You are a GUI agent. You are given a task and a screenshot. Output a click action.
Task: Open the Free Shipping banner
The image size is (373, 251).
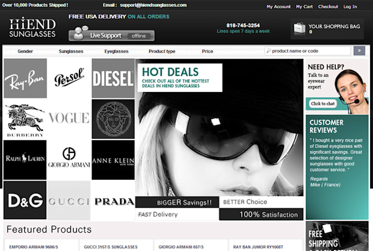click(x=337, y=236)
